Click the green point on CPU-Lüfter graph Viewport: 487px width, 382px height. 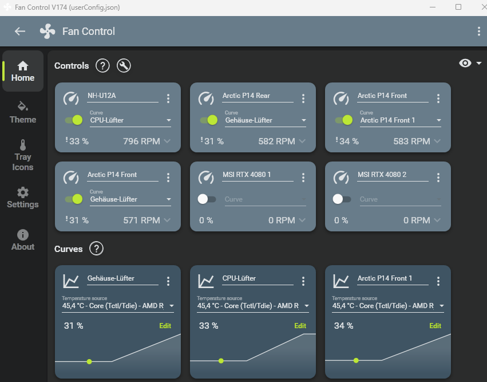pyautogui.click(x=221, y=361)
